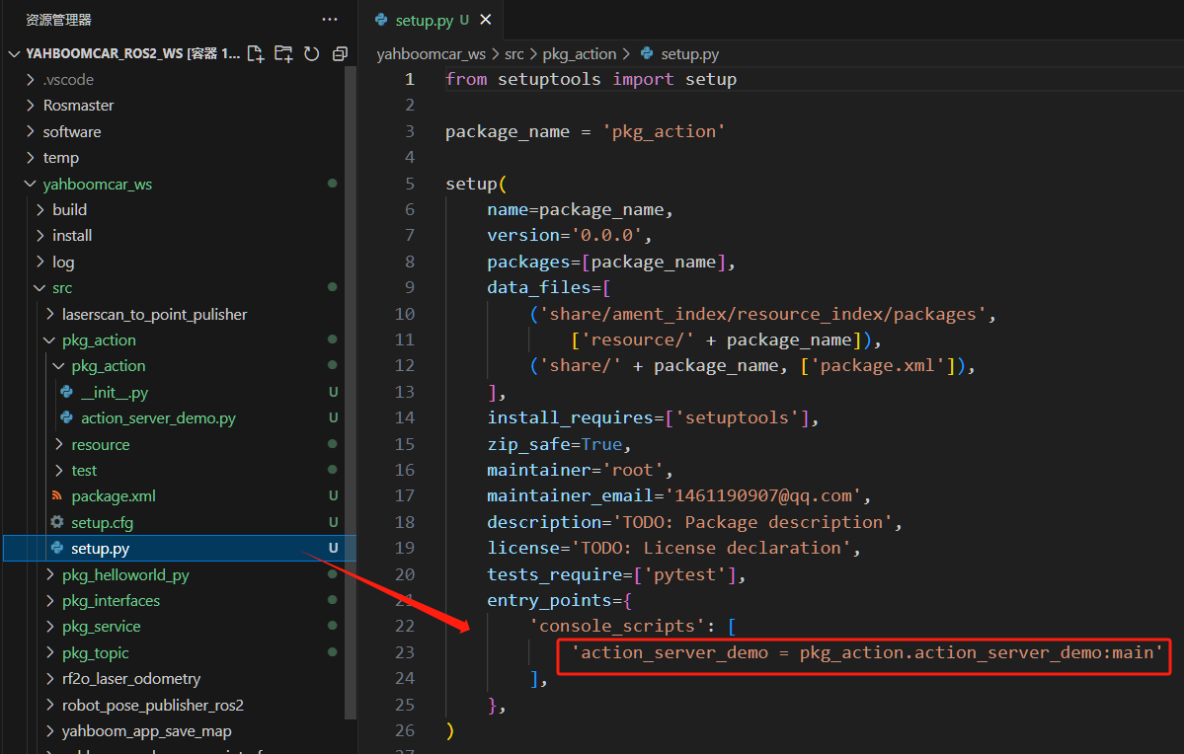Click the 'pkg_action' string on line 3
The width and height of the screenshot is (1184, 754).
coord(664,131)
